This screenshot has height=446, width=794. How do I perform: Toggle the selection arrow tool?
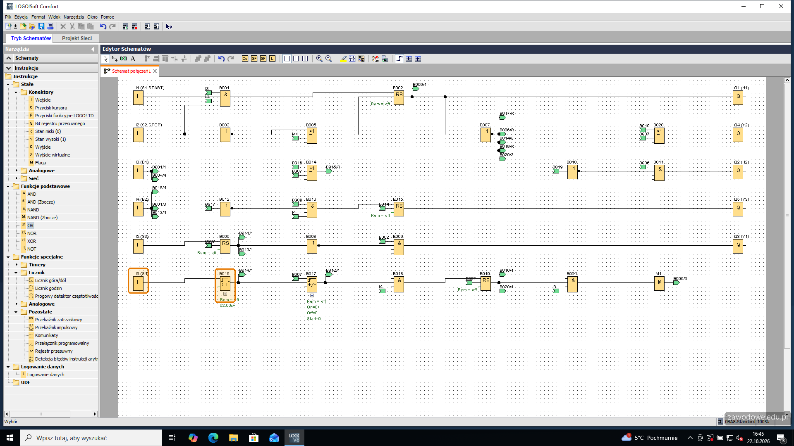tap(105, 59)
